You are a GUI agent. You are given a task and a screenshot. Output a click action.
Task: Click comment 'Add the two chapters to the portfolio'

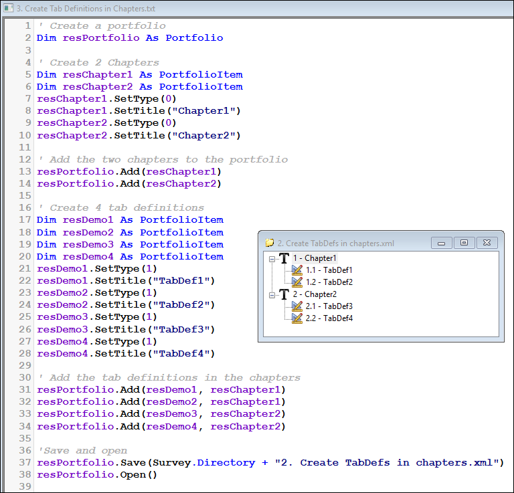pyautogui.click(x=163, y=159)
